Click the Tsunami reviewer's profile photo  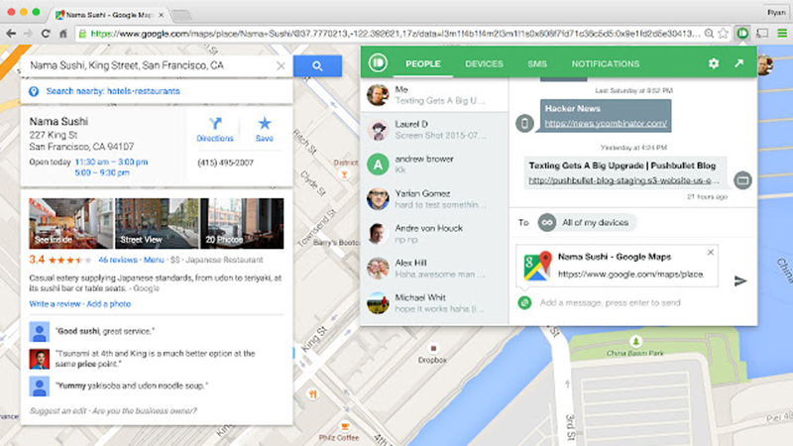(x=39, y=359)
